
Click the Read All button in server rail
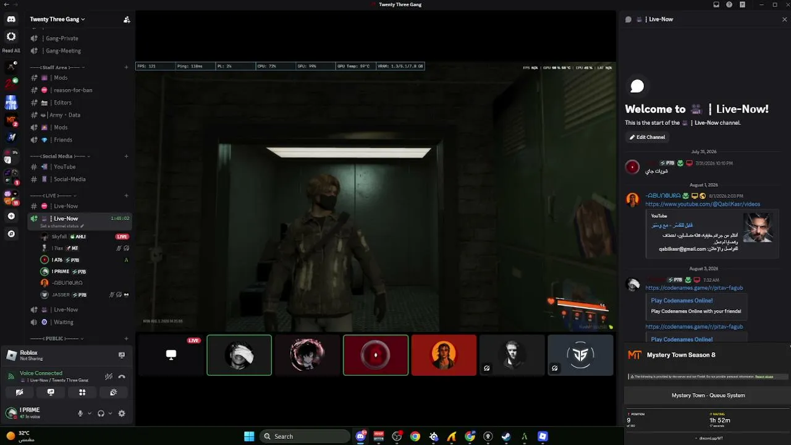pos(11,51)
